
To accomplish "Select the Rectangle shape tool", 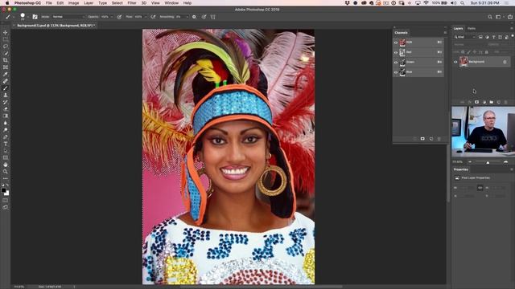I will pyautogui.click(x=6, y=157).
